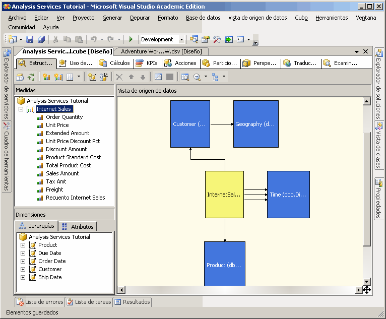This screenshot has height=319, width=386.
Task: Start debugging with green play icon
Action: (131, 39)
